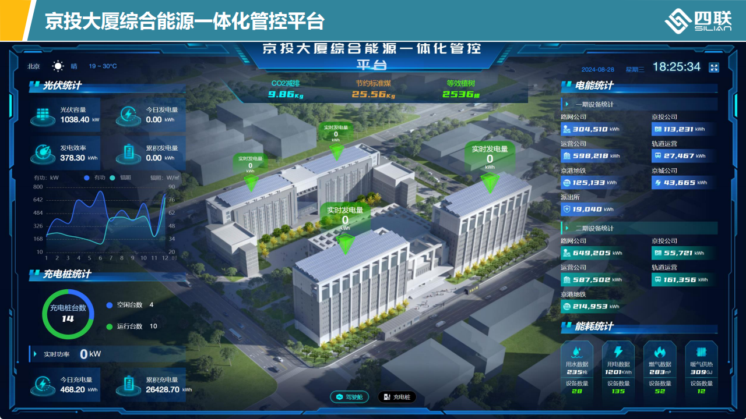Image resolution: width=746 pixels, height=419 pixels.
Task: Click the 发电效率 378.30 value
Action: point(79,158)
